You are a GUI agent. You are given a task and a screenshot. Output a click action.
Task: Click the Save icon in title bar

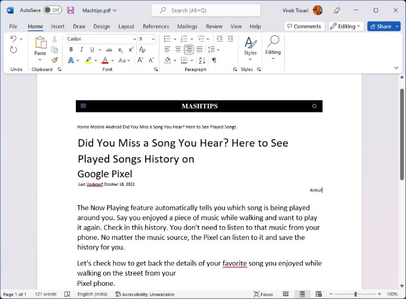70,10
